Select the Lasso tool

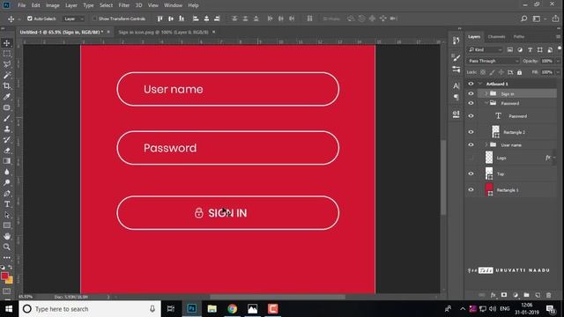click(x=7, y=64)
